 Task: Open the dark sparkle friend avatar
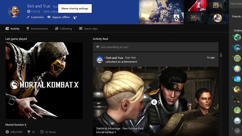[x=237, y=100]
